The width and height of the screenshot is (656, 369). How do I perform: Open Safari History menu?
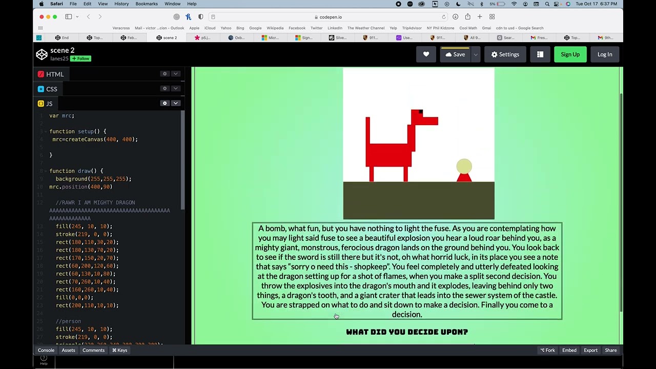(121, 4)
